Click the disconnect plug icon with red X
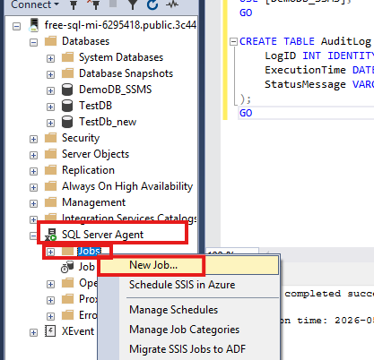Viewport: 374px width, 360px height. (x=93, y=4)
